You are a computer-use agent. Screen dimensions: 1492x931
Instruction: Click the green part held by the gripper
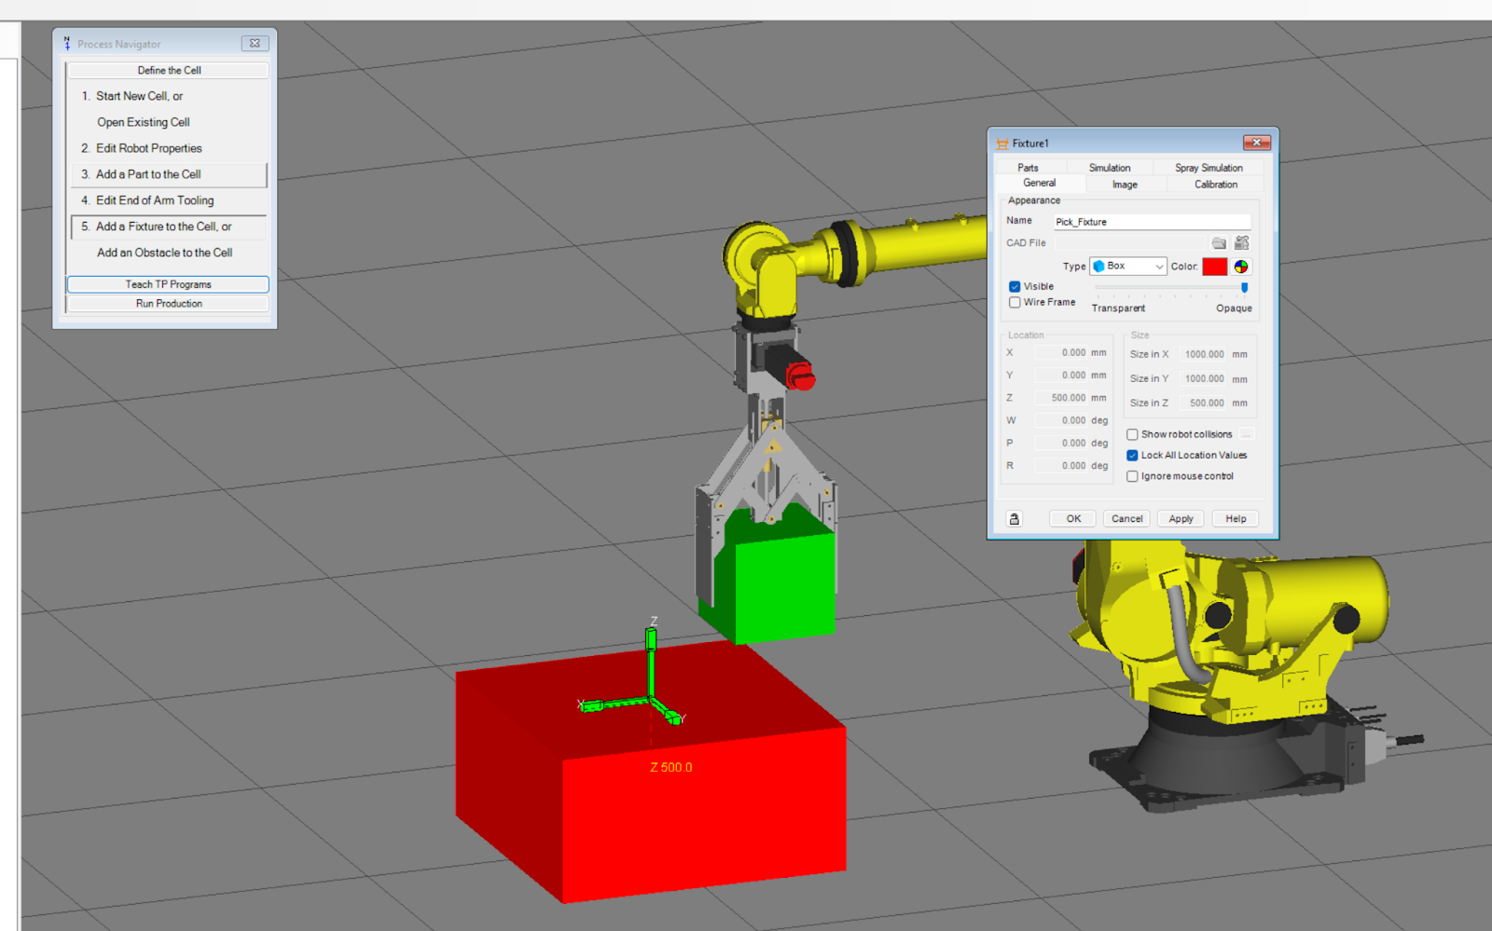(783, 587)
